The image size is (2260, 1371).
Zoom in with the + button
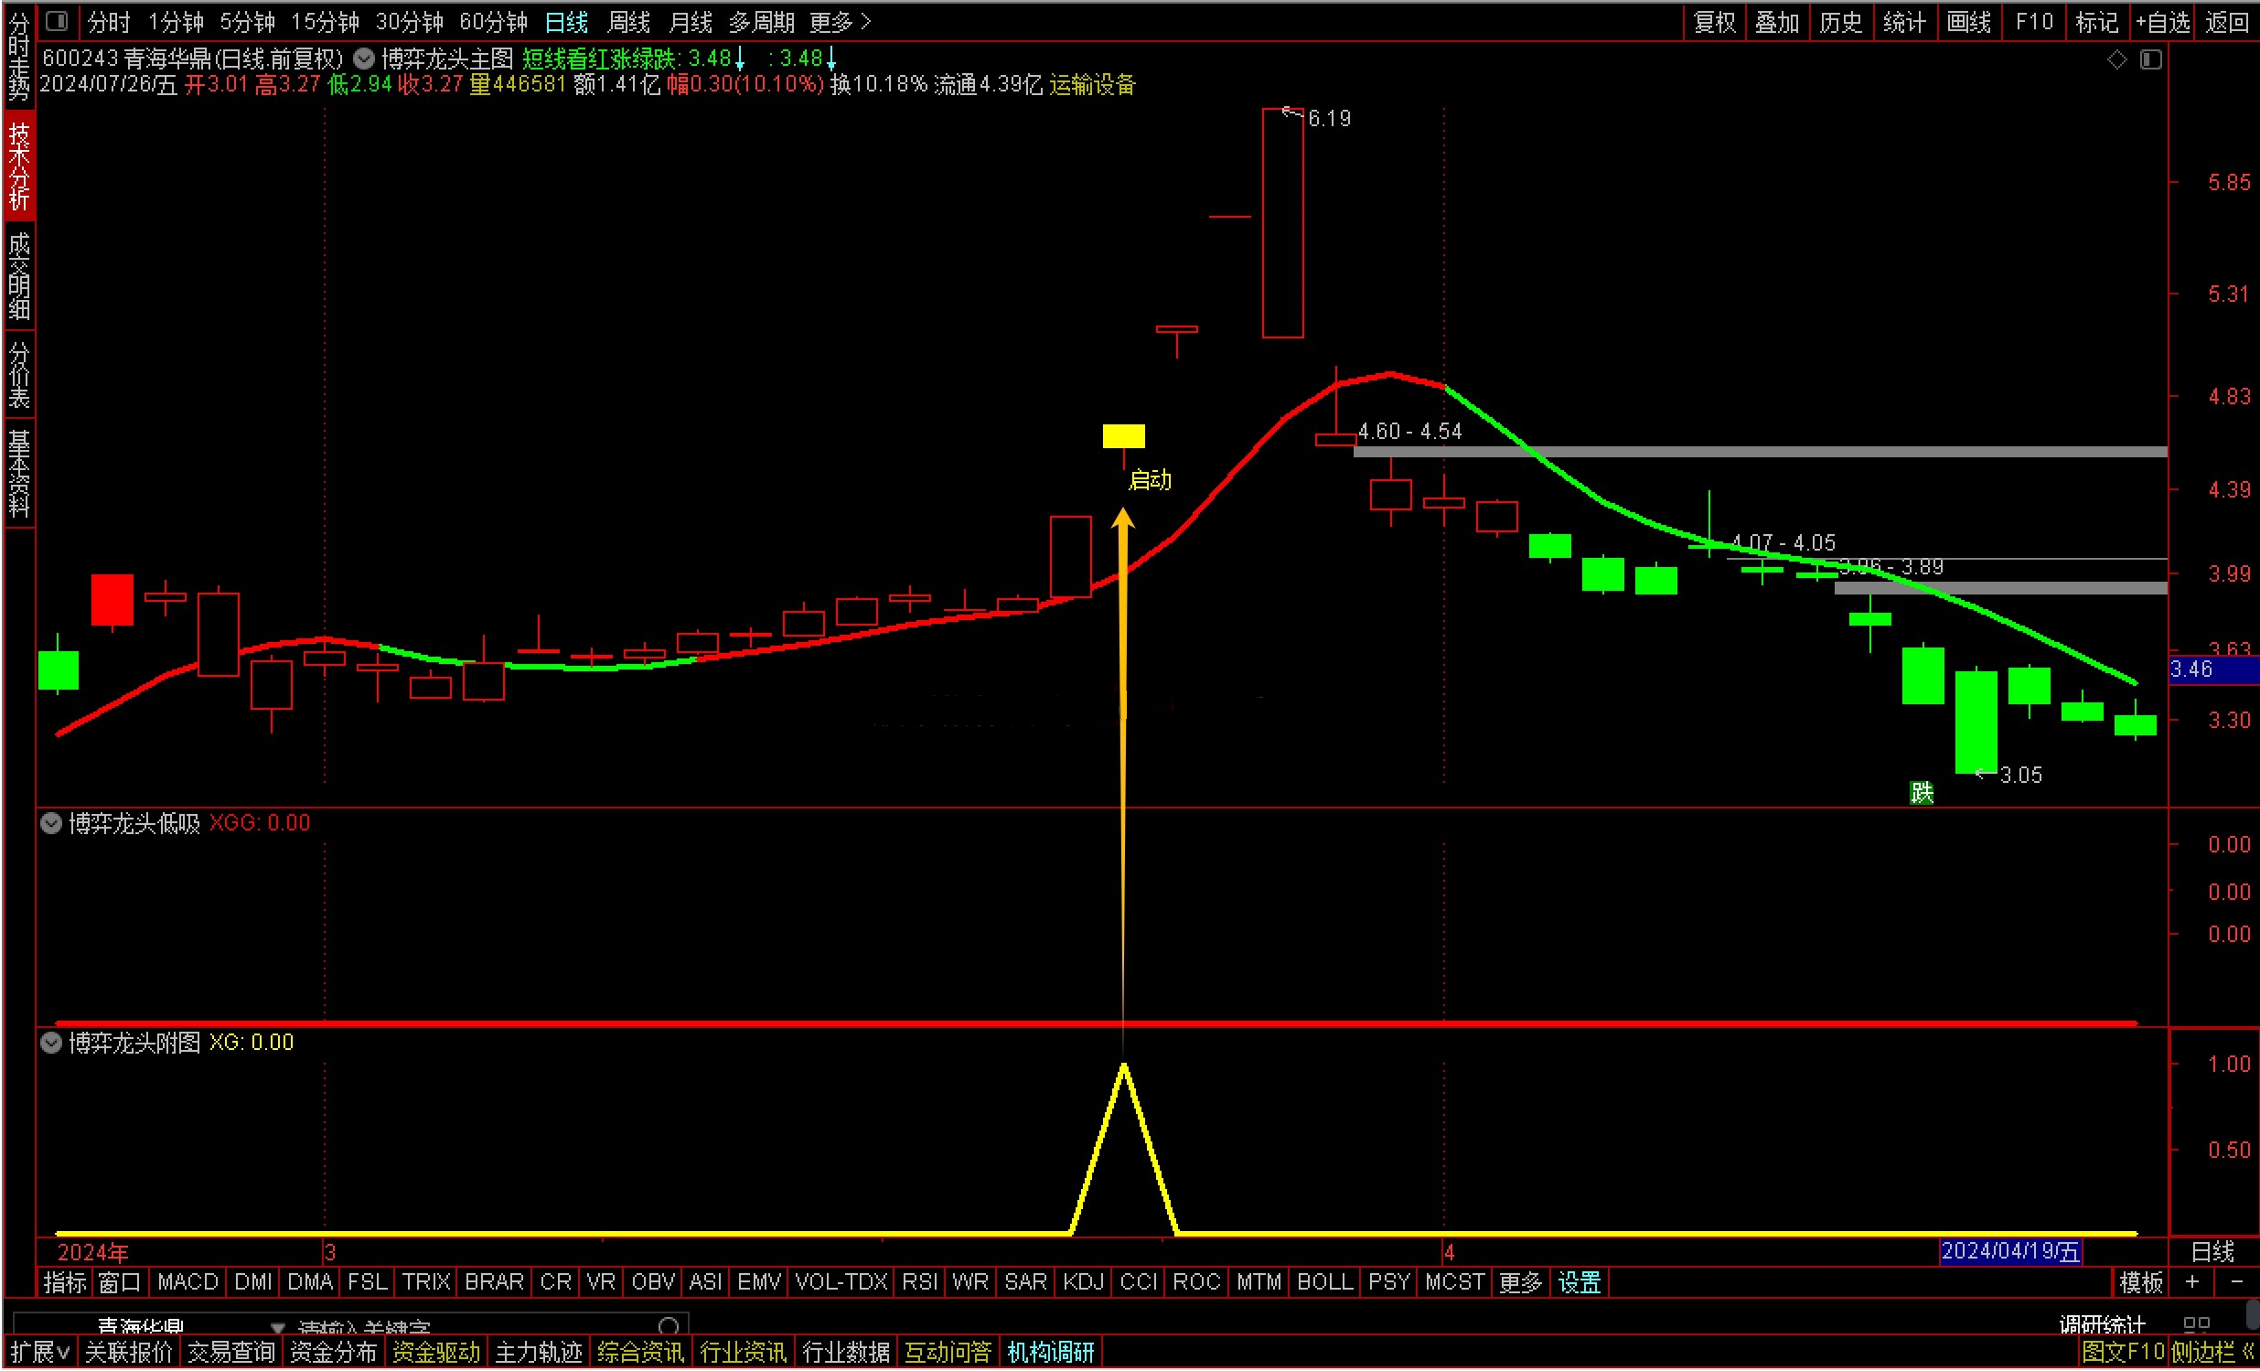tap(2192, 1282)
